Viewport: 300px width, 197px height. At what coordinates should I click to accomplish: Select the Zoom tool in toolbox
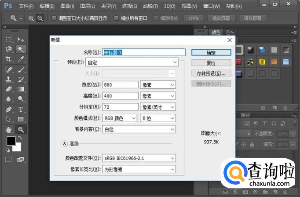tap(21, 130)
